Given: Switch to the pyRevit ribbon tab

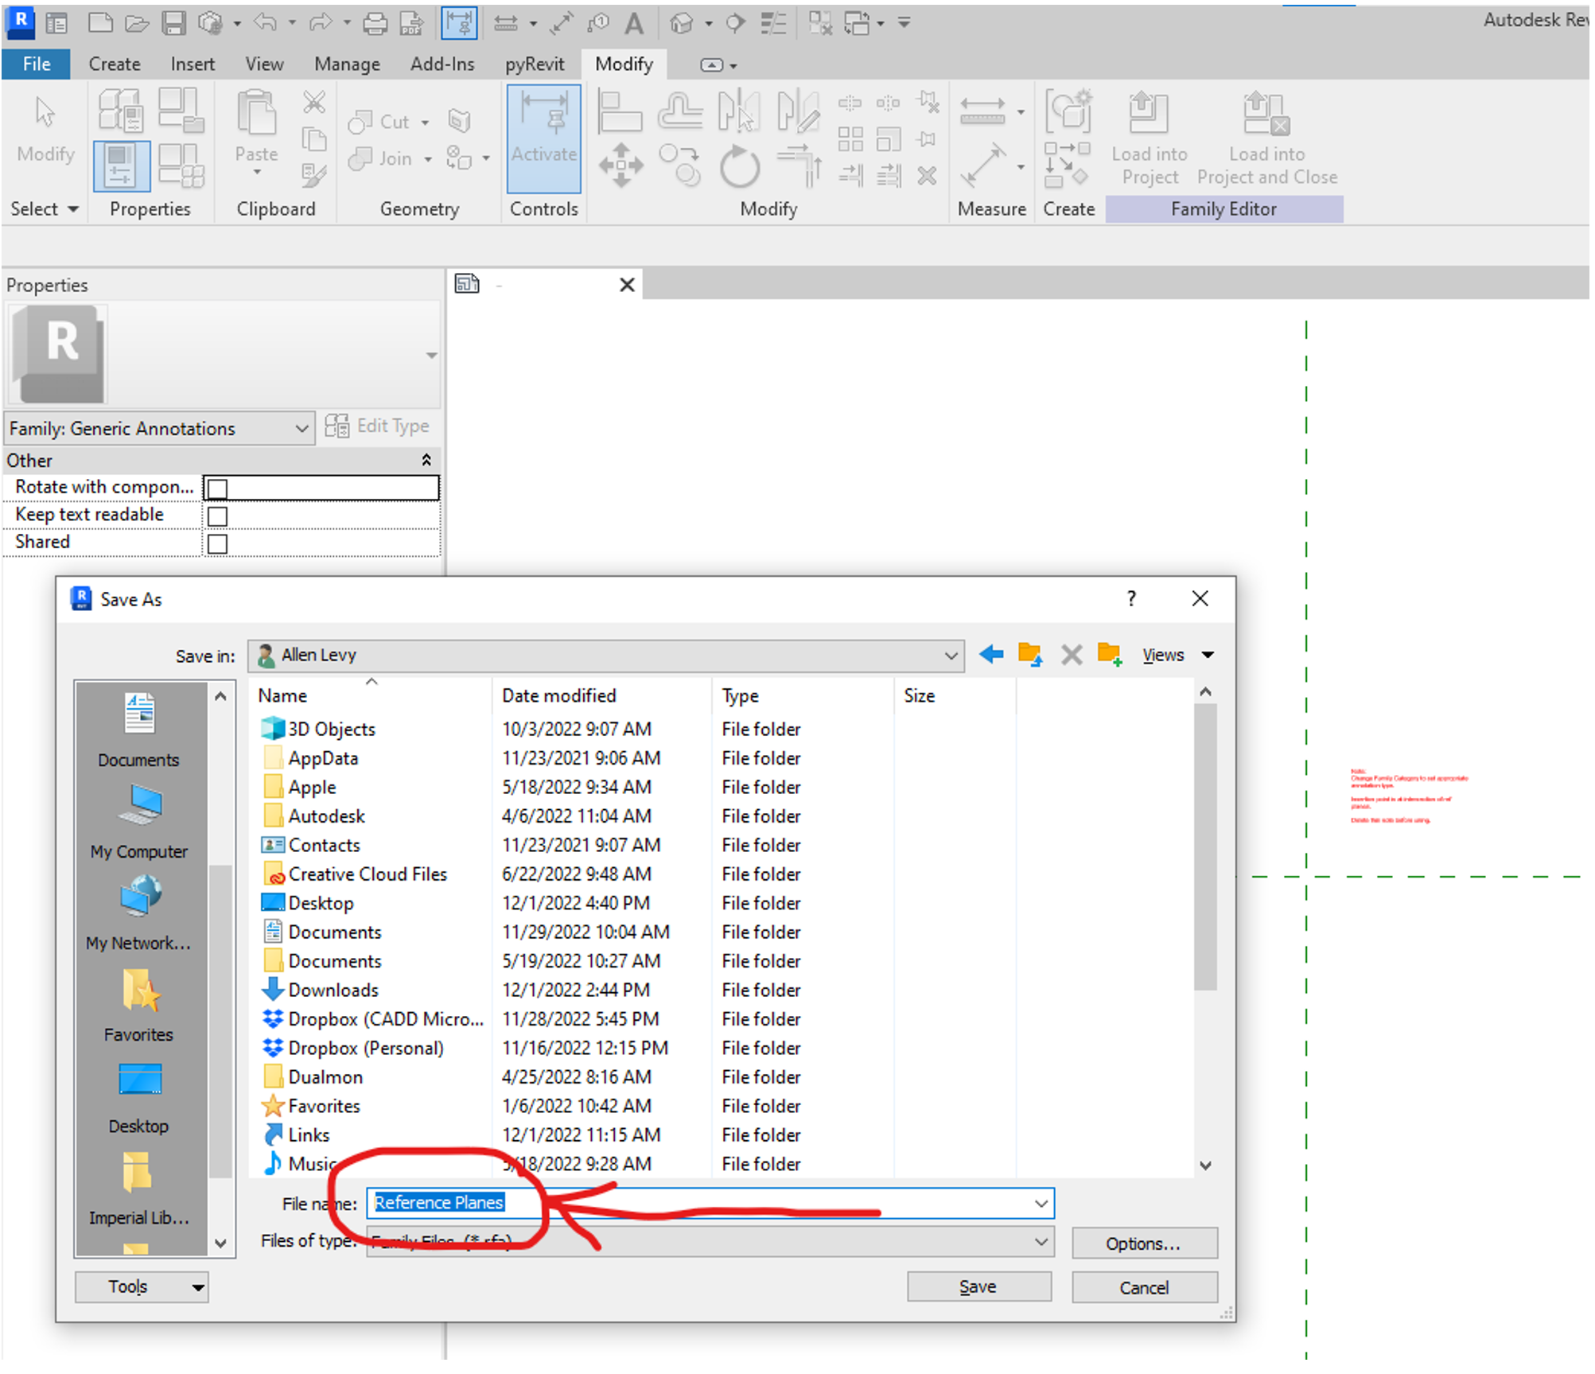Looking at the screenshot, I should (535, 64).
